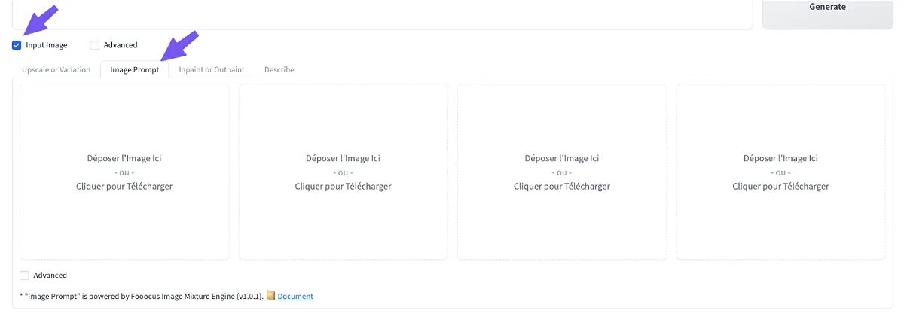The height and width of the screenshot is (320, 904).
Task: Go to the Describe tab
Action: 279,69
